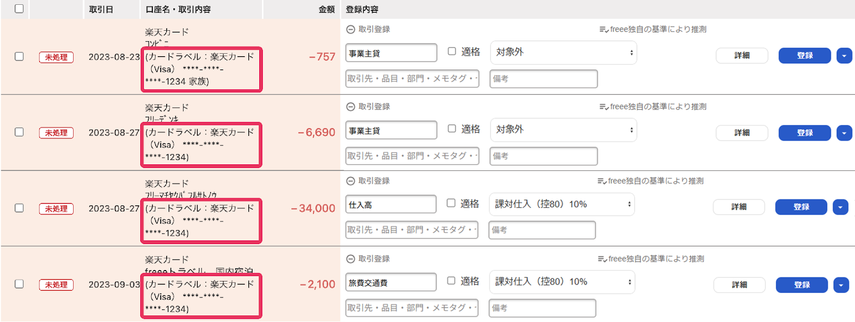The width and height of the screenshot is (855, 322).
Task: Click the -2,100 amount
Action: tap(317, 284)
